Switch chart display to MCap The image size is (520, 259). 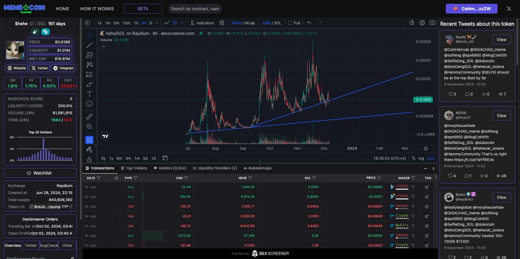(250, 23)
